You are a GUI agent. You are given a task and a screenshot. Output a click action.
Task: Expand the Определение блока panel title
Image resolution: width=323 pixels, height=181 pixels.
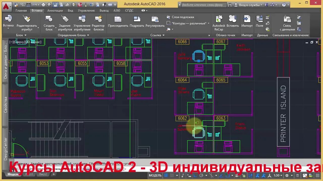pos(73,35)
